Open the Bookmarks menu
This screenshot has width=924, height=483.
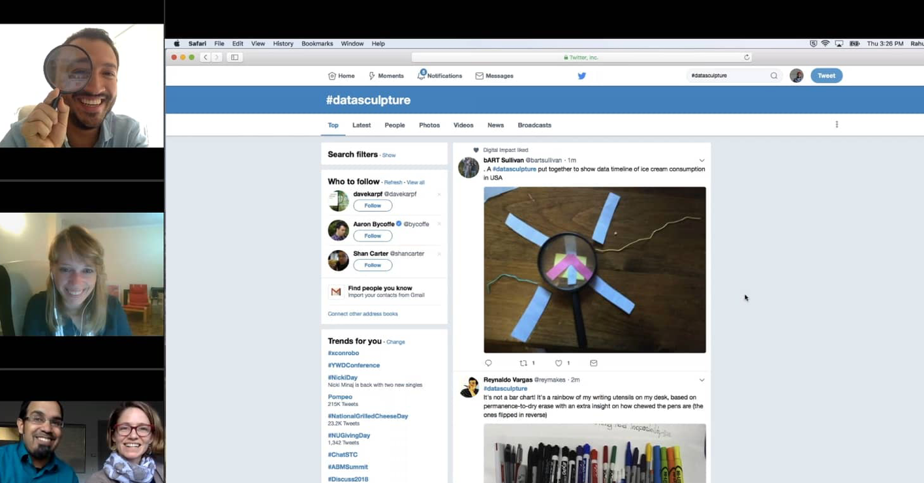click(x=317, y=44)
